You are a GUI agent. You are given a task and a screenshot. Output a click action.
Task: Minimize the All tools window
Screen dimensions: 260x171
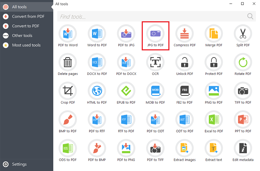coord(231,4)
